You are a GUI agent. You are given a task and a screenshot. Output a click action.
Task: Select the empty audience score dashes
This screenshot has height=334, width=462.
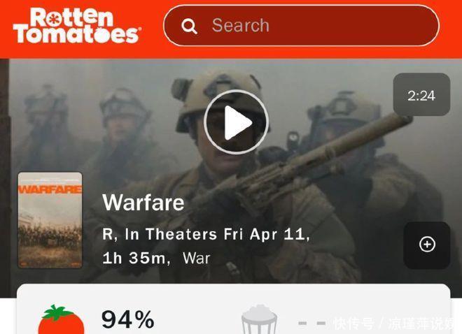tap(312, 324)
